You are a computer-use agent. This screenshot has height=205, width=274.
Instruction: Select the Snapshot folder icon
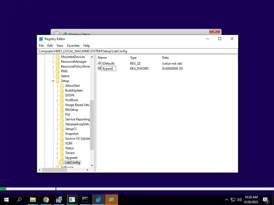click(x=62, y=134)
